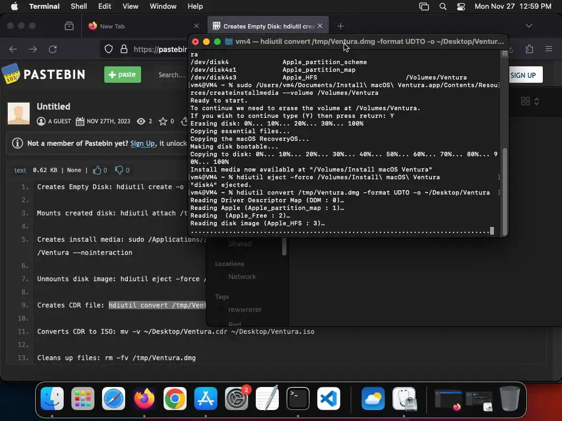562x421 pixels.
Task: Select the rewwrerer tag in Finder sidebar
Action: click(245, 310)
